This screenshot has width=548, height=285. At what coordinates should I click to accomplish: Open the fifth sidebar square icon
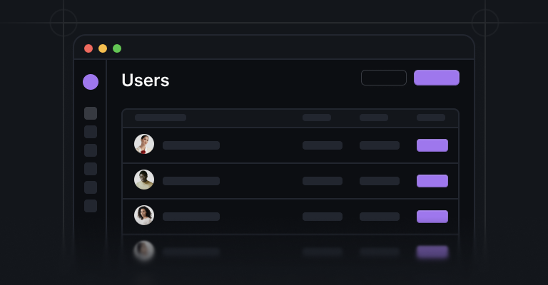point(91,187)
